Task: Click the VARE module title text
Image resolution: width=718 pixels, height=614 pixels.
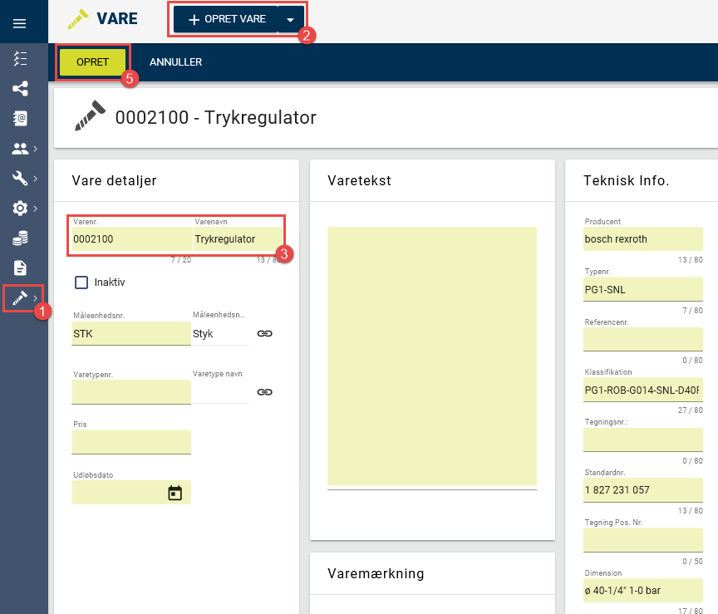Action: (117, 19)
